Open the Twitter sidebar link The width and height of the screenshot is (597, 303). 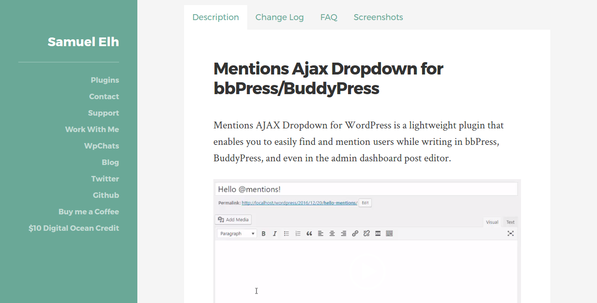pos(105,179)
